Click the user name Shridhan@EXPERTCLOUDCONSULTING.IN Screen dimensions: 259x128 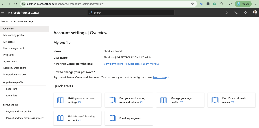click(x=128, y=57)
